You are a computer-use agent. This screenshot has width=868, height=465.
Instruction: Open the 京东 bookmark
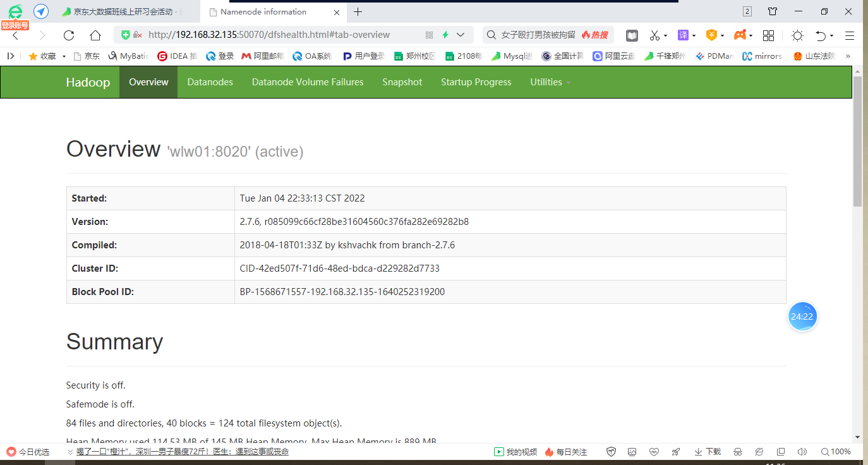tap(87, 56)
